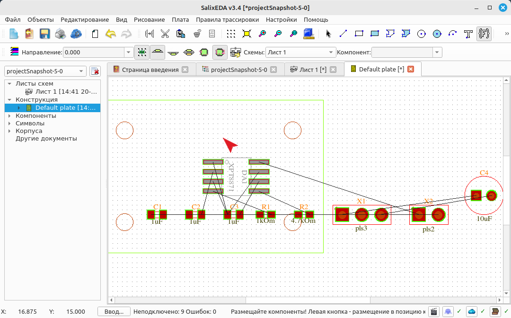The height and width of the screenshot is (318, 511).
Task: Toggle the {F} field tool
Action: [x=484, y=34]
